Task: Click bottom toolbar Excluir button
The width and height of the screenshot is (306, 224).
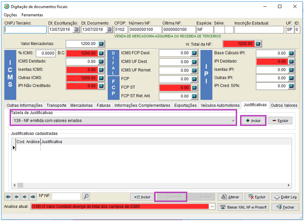Action: coord(257,197)
